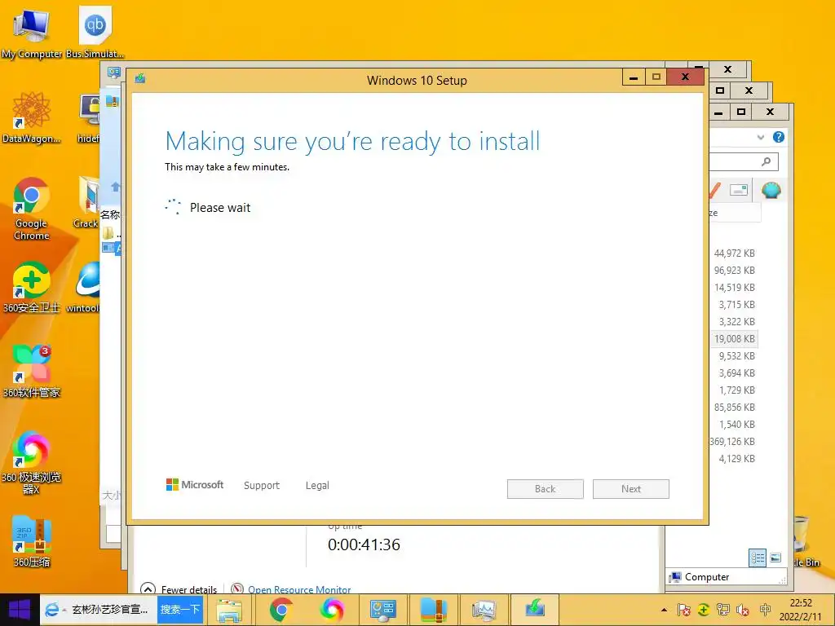835x626 pixels.
Task: Switch to Task Manager taskbar icon
Action: click(484, 610)
